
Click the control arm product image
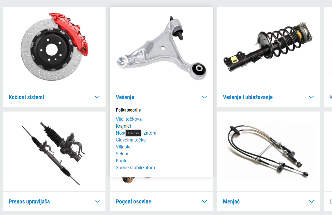(x=161, y=48)
